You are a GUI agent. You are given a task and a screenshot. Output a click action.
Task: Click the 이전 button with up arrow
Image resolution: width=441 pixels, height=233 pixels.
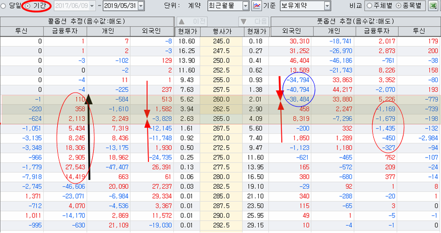192,22
